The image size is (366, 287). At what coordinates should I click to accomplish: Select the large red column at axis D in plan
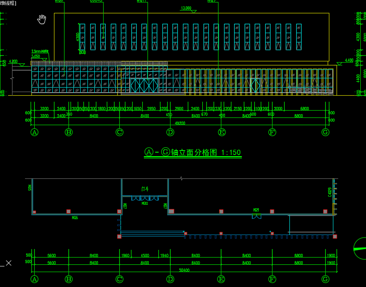[171, 211]
